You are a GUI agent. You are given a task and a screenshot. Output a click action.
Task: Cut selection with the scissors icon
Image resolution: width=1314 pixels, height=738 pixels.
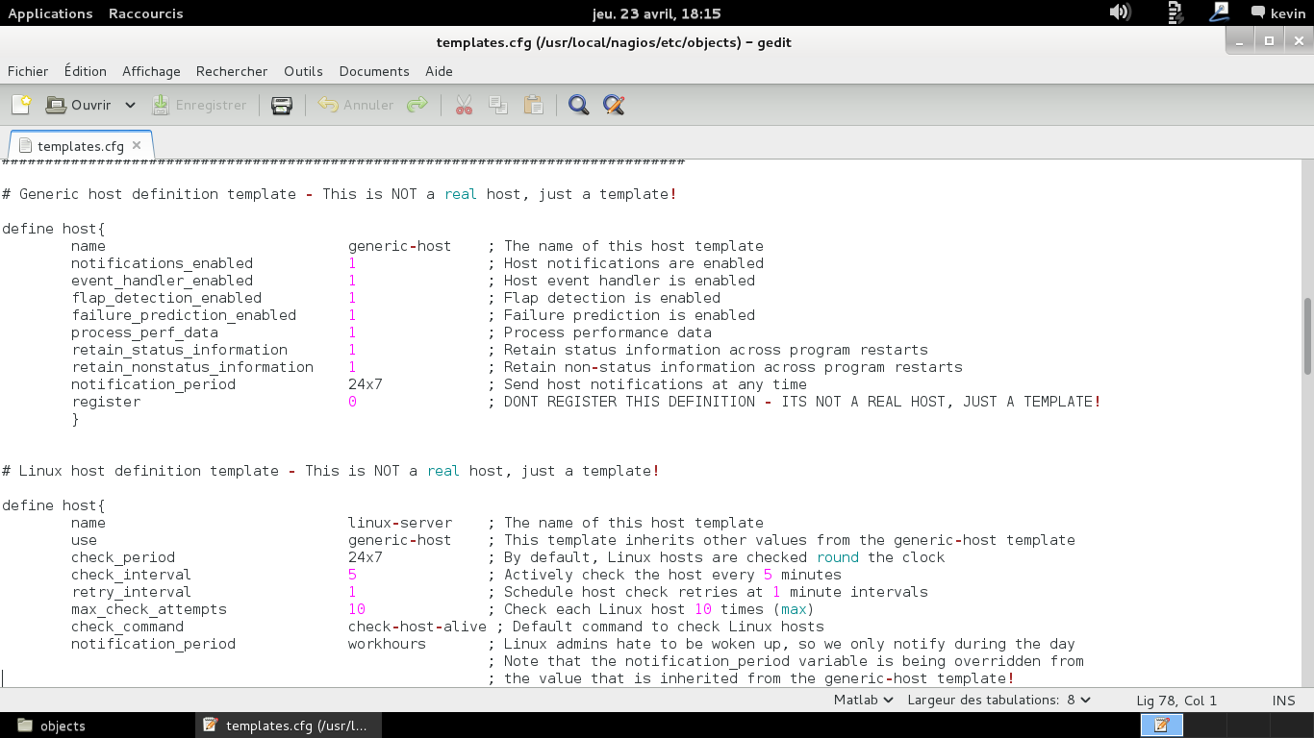coord(465,105)
